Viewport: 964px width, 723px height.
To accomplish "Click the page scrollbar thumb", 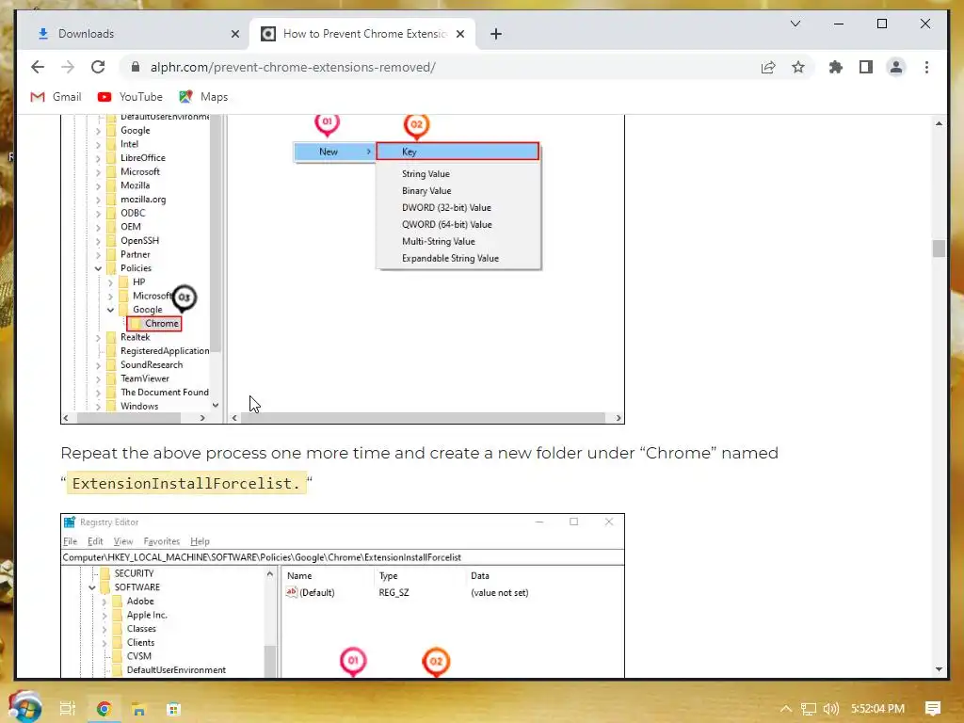I will coord(939,249).
